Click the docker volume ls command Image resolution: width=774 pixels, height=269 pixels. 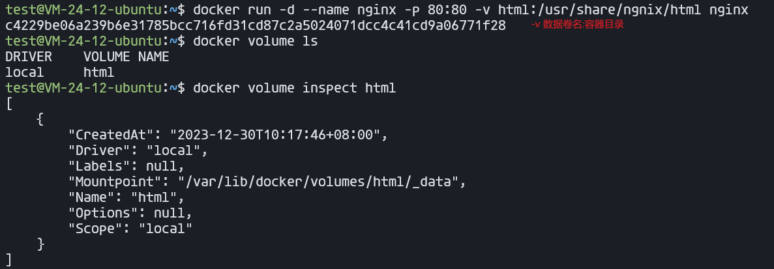[x=255, y=41]
